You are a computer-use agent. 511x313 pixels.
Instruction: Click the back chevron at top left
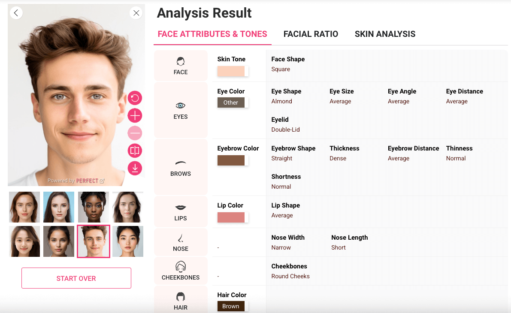tap(16, 13)
